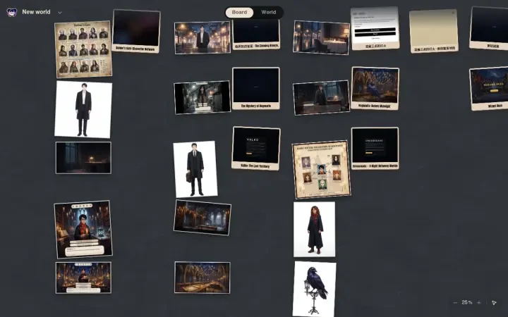Open the Chinese-titled dark card beside rainy street
This screenshot has height=317, width=508.
point(256,35)
